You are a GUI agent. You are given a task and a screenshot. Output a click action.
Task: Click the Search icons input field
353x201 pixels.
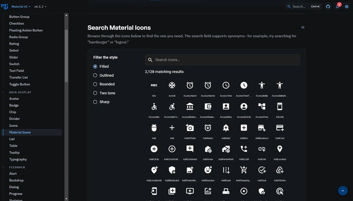[x=222, y=60]
